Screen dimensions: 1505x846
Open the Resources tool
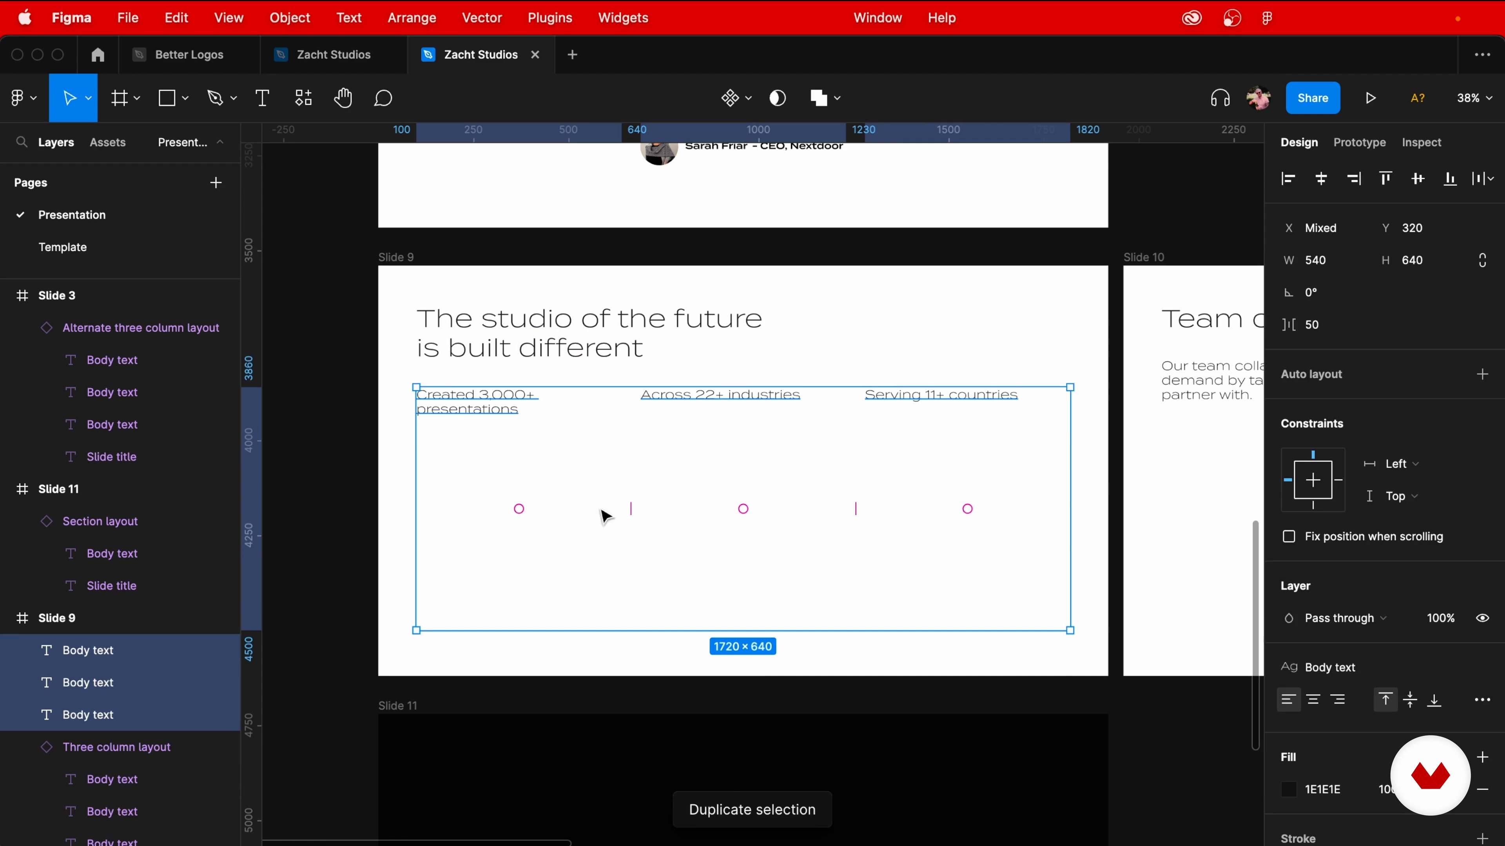[303, 98]
